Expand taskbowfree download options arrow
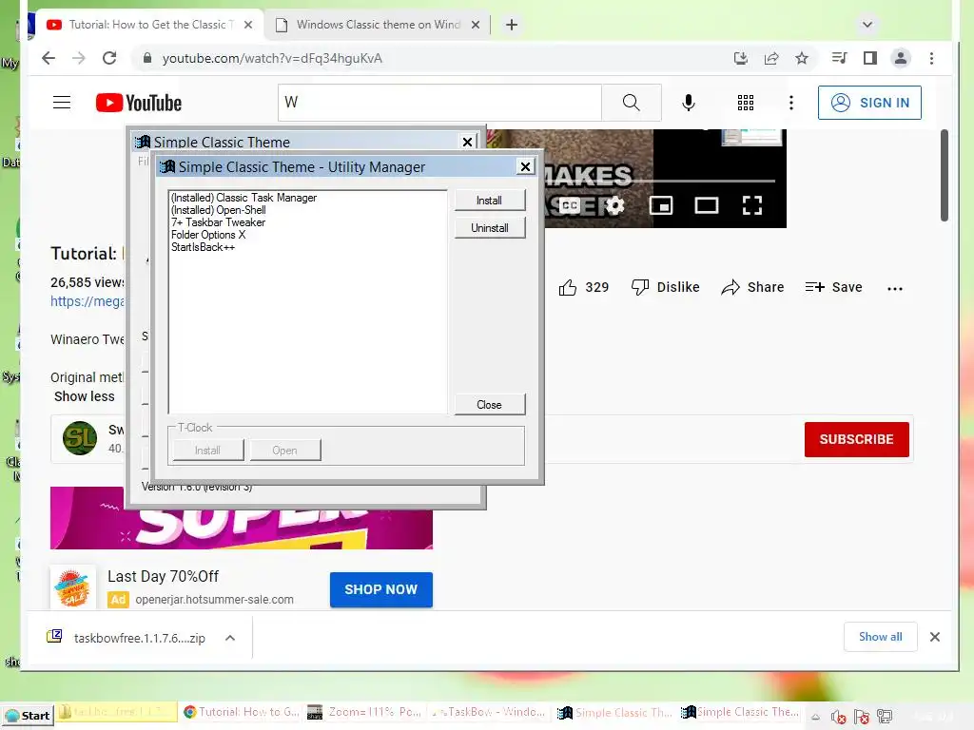This screenshot has width=974, height=730. pyautogui.click(x=230, y=638)
